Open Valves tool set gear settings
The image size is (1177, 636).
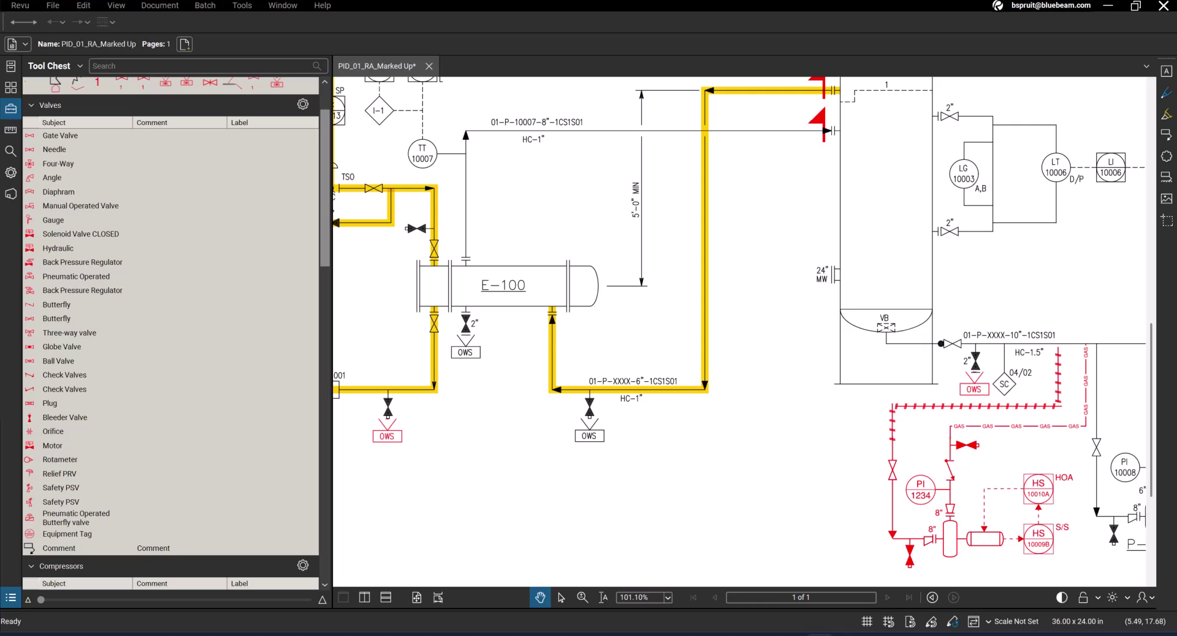pos(303,104)
